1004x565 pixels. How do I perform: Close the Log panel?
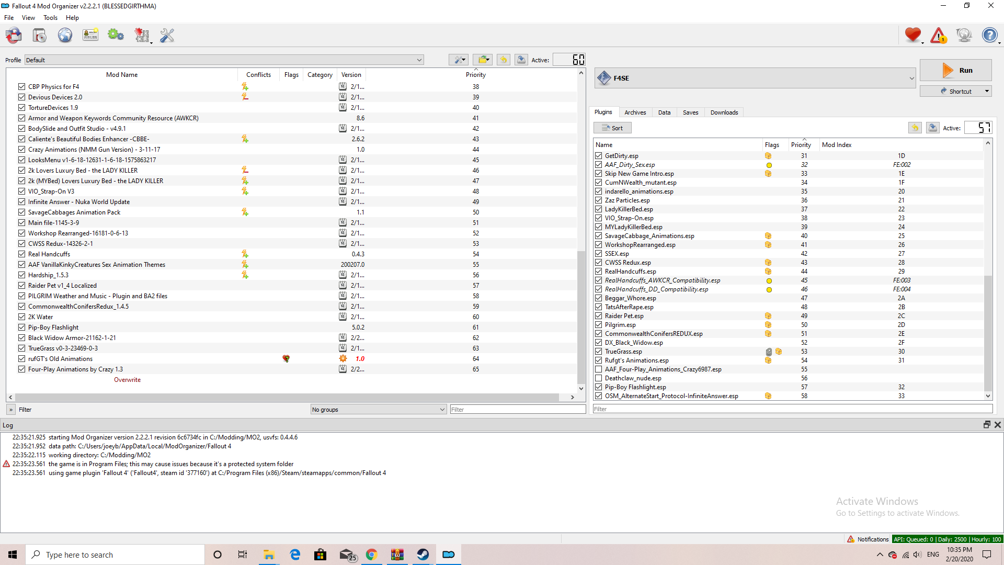click(998, 425)
